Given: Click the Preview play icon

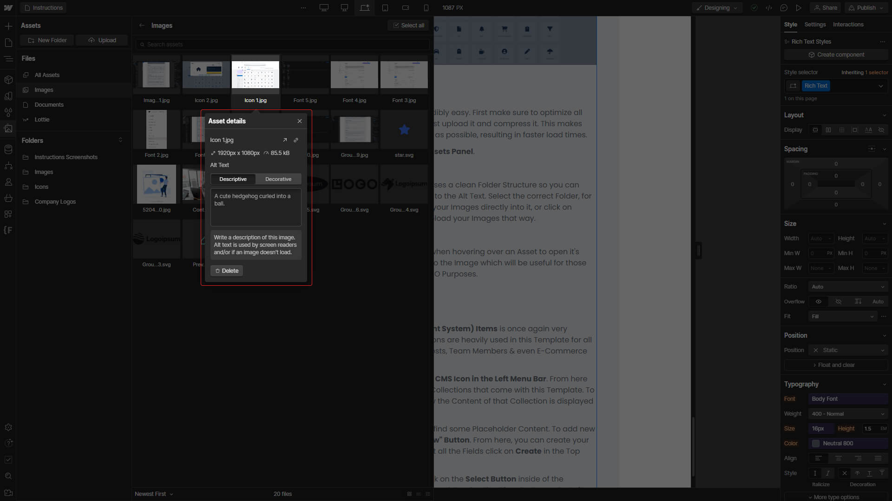Looking at the screenshot, I should coord(799,8).
